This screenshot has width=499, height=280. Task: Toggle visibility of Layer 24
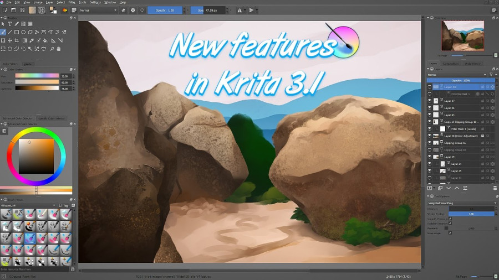coord(430,164)
